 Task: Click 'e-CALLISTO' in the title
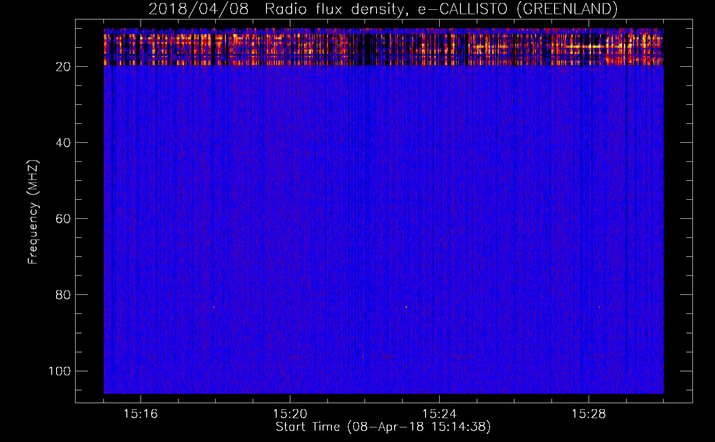click(462, 9)
